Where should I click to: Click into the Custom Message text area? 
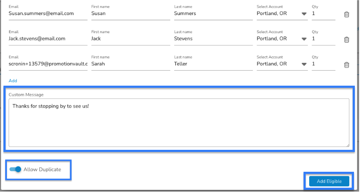[179, 123]
